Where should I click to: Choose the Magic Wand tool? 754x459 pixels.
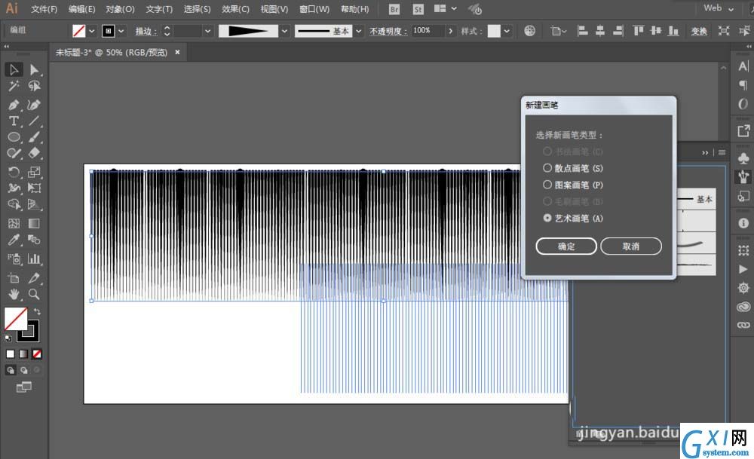click(x=14, y=86)
